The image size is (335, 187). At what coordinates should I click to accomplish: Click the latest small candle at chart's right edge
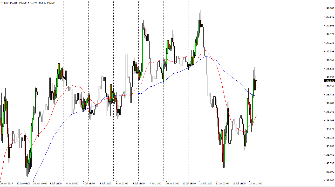[x=257, y=80]
